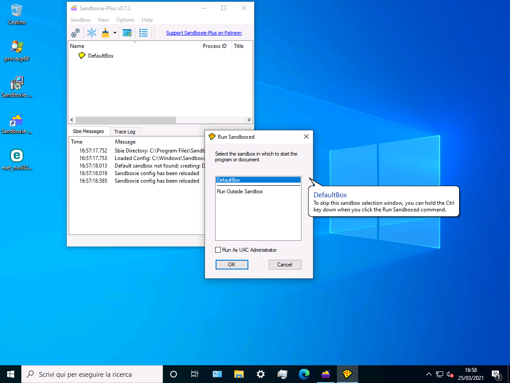The image size is (510, 383).
Task: Close the Run Sandboxed dialog
Action: [x=306, y=137]
